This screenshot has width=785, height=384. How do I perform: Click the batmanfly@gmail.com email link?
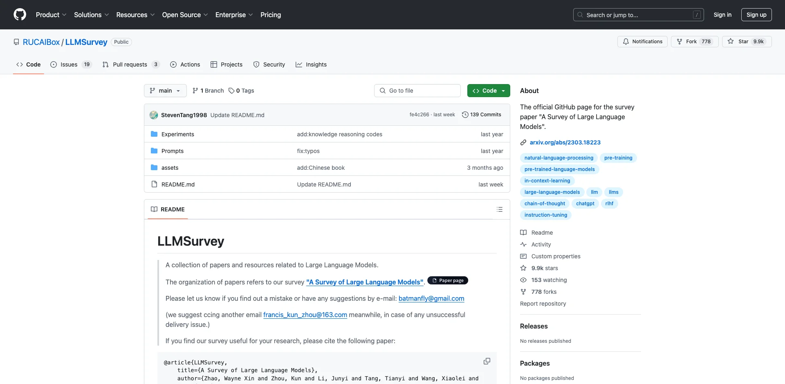(x=431, y=298)
